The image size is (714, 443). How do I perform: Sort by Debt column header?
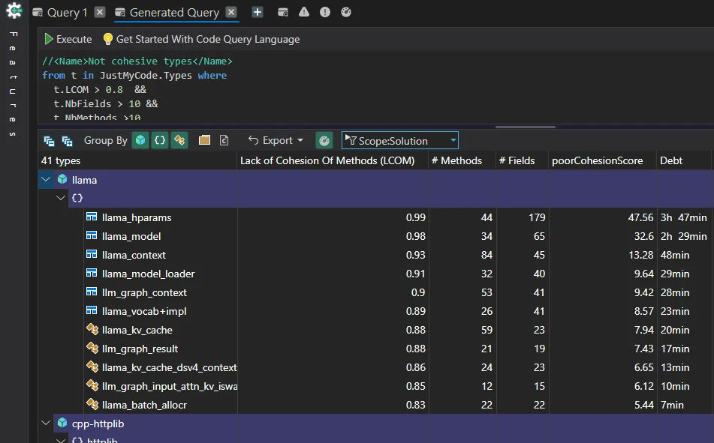coord(683,160)
